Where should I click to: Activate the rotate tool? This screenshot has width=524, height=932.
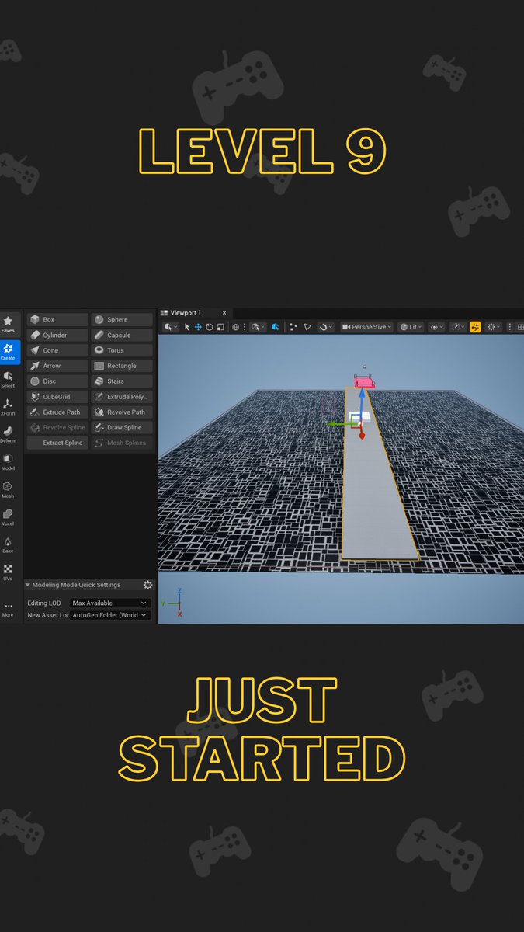point(210,327)
